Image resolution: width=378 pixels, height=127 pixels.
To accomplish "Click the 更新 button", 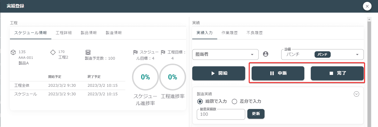I will click(256, 114).
